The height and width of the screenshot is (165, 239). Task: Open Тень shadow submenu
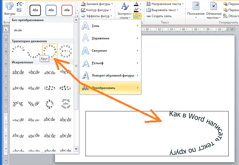[x=110, y=26]
